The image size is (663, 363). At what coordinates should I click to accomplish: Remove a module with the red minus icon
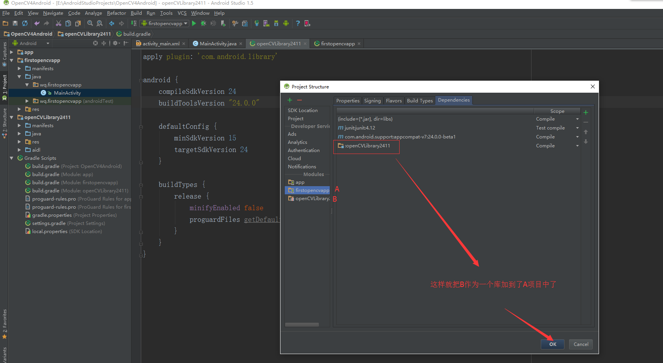coord(299,100)
